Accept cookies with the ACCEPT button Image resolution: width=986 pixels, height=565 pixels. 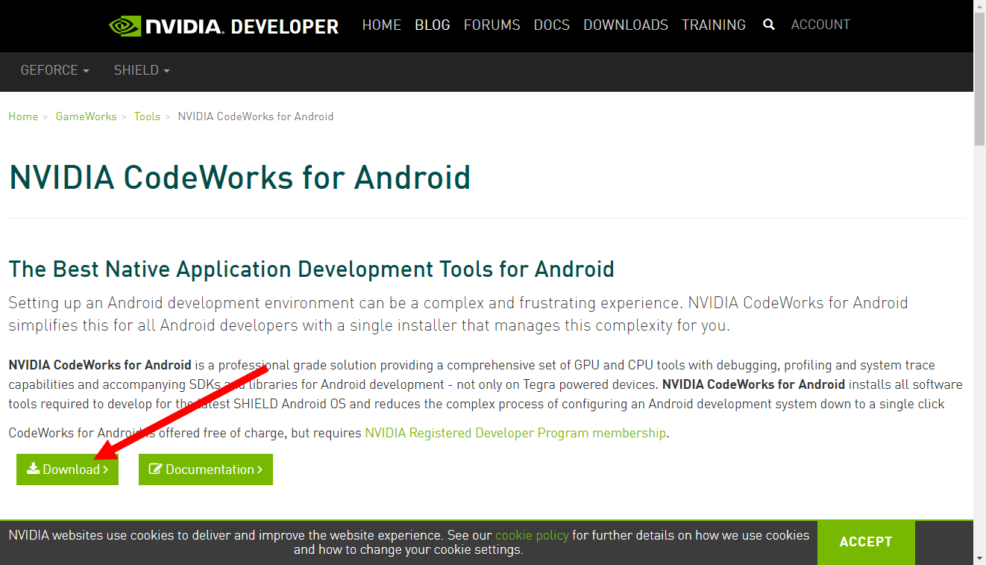pos(866,542)
